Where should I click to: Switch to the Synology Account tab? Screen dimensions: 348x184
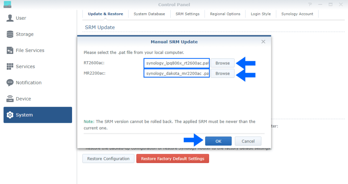point(297,14)
